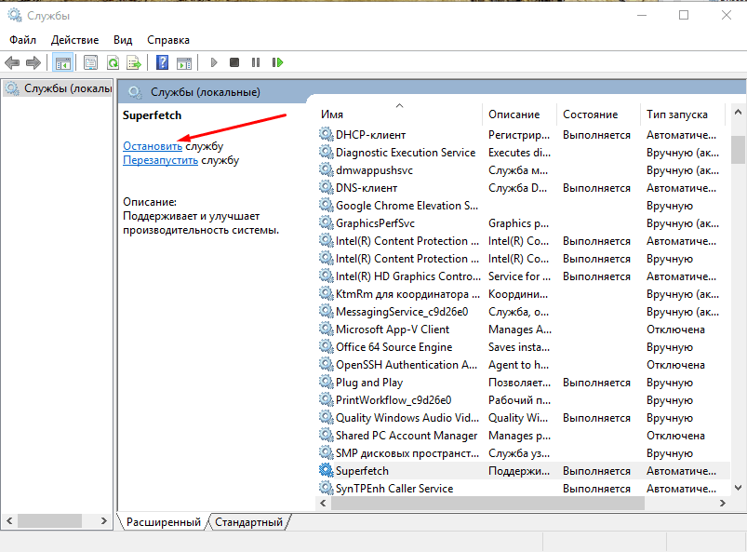Click the gear icon beside GraphicsPerfSvc
Image resolution: width=747 pixels, height=552 pixels.
tap(326, 222)
